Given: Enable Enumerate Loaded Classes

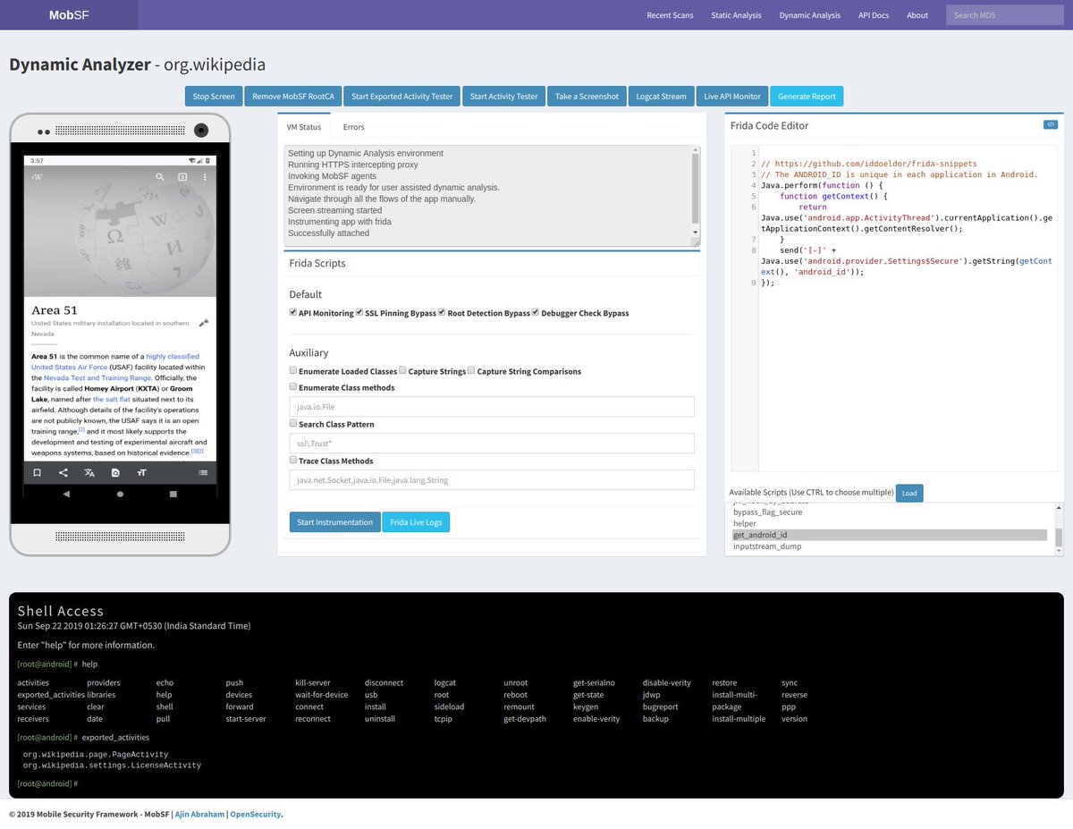Looking at the screenshot, I should click(x=292, y=369).
